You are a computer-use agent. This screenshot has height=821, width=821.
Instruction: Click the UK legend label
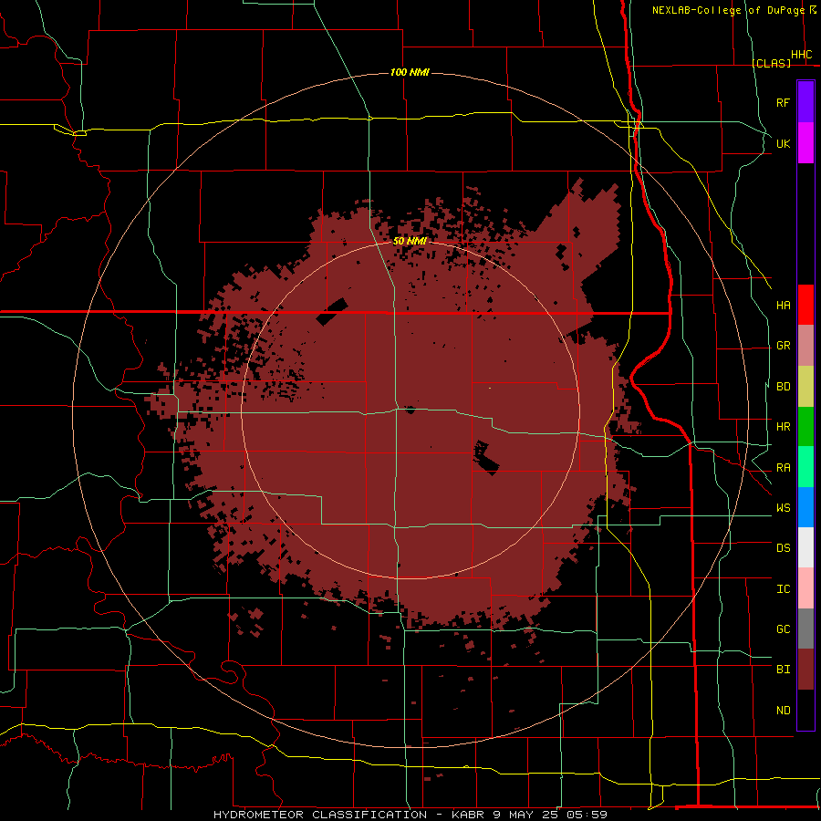783,143
